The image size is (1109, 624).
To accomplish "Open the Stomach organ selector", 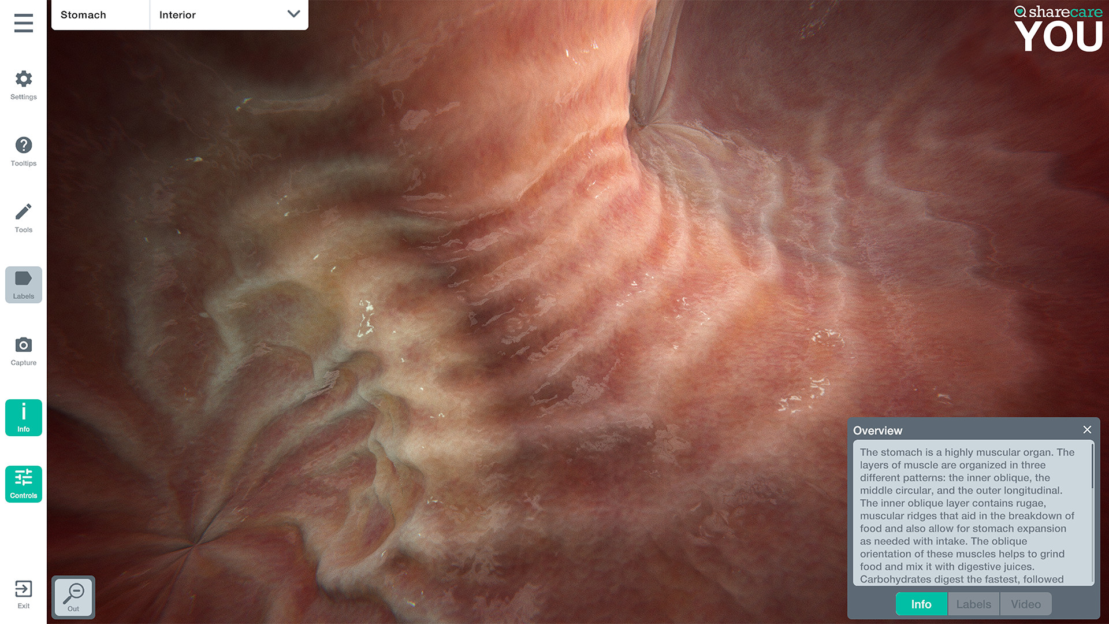I will pyautogui.click(x=84, y=14).
